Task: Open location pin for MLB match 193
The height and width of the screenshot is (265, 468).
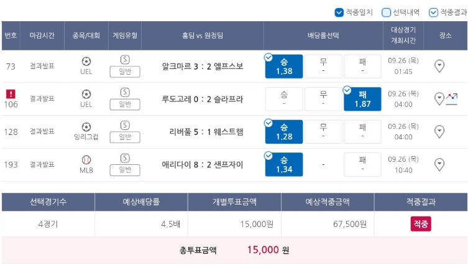Action: pos(439,164)
